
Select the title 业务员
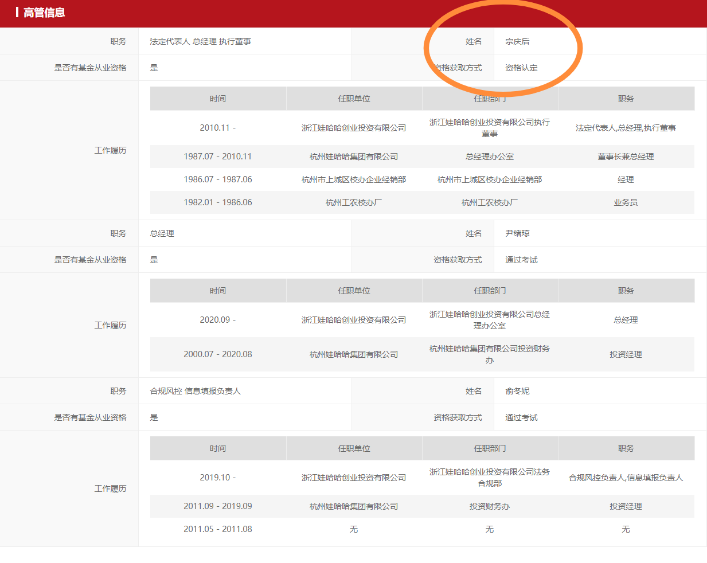(x=626, y=202)
